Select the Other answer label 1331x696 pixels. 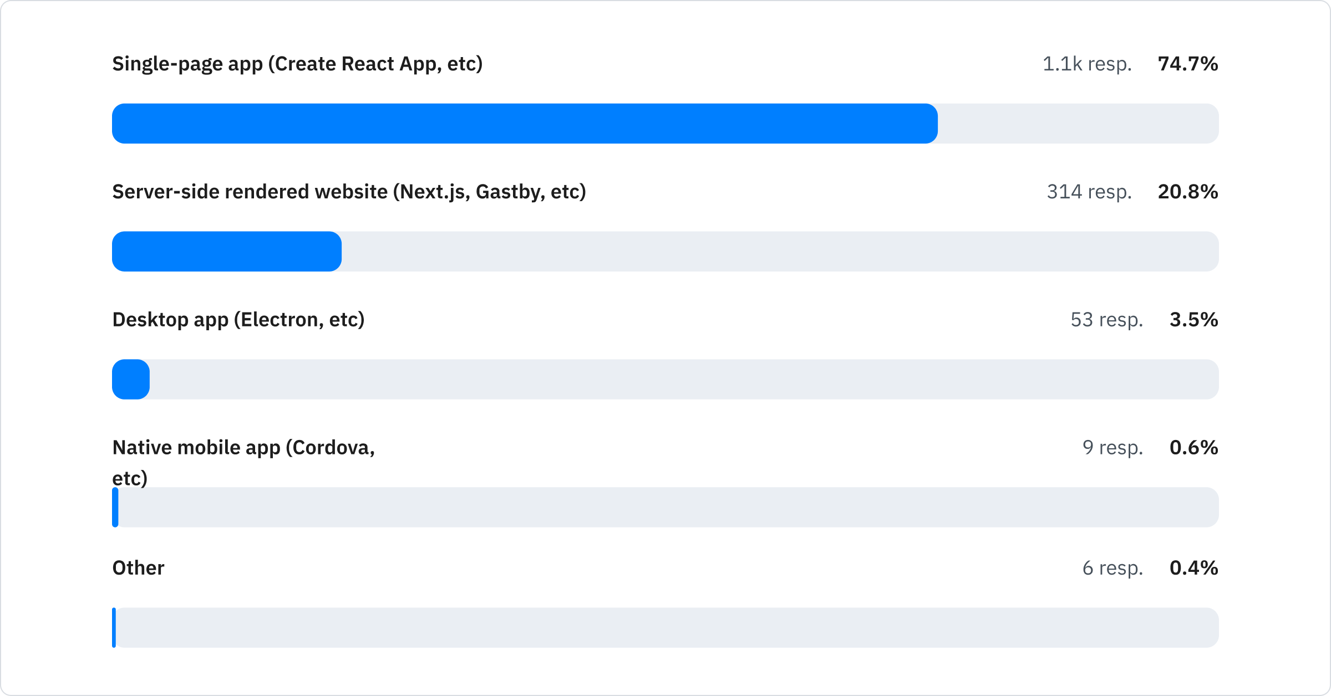pos(138,568)
